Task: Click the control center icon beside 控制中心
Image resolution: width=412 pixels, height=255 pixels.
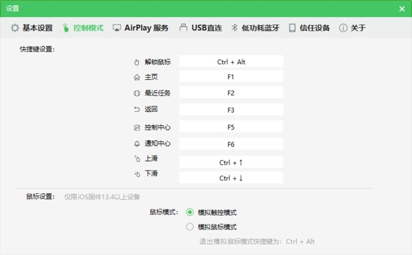Action: [x=136, y=127]
